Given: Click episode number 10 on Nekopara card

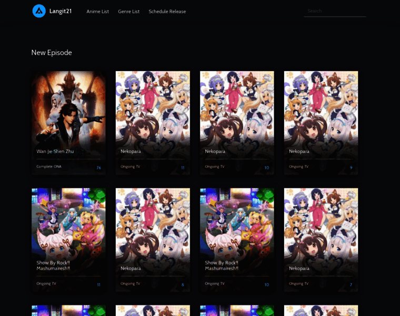Looking at the screenshot, I should [267, 167].
